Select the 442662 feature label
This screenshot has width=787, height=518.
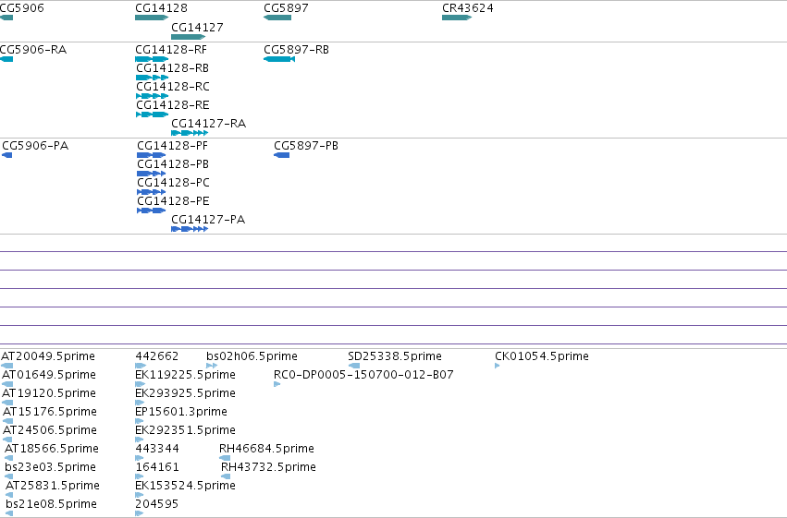point(156,356)
